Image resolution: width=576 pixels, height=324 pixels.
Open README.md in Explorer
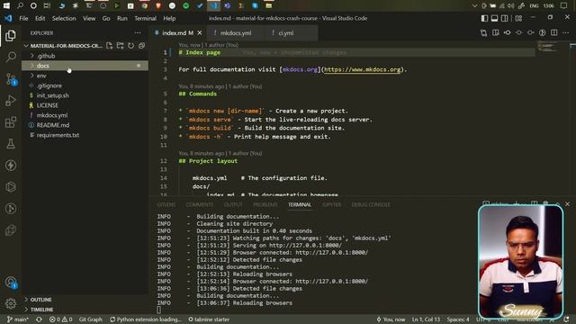tap(85, 125)
